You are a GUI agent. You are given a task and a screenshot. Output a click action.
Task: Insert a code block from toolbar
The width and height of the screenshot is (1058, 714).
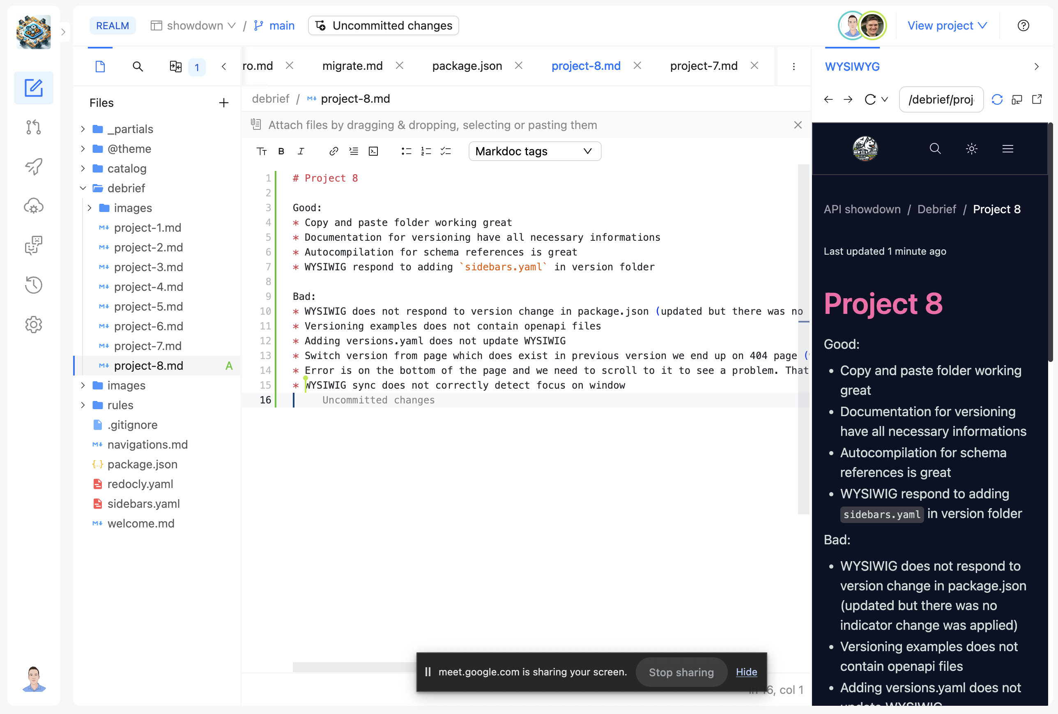[373, 151]
